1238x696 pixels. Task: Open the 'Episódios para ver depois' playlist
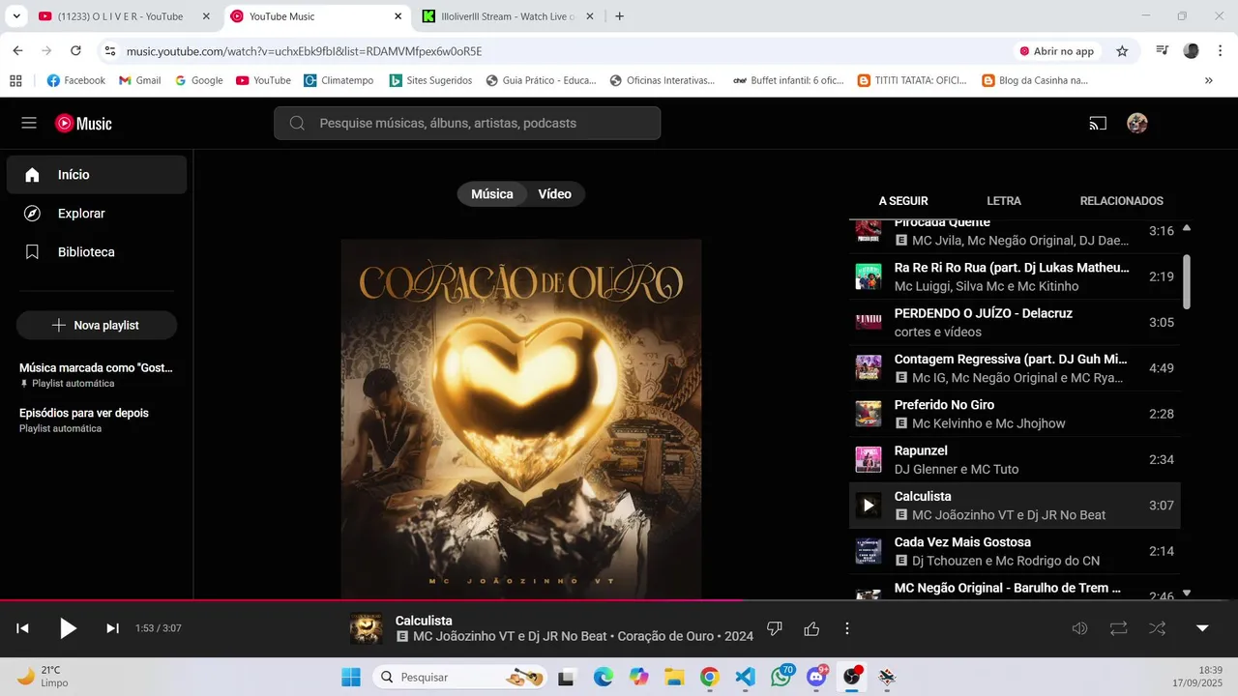click(97, 420)
